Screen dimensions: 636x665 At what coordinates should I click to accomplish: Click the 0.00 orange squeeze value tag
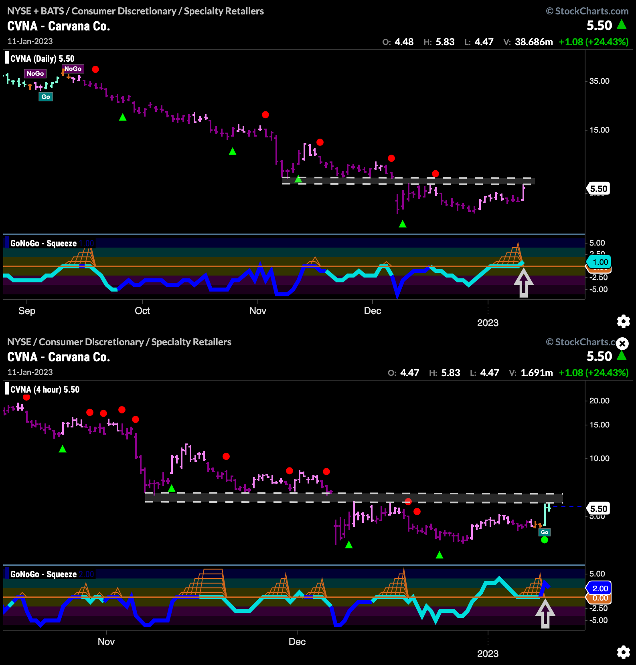[x=600, y=598]
